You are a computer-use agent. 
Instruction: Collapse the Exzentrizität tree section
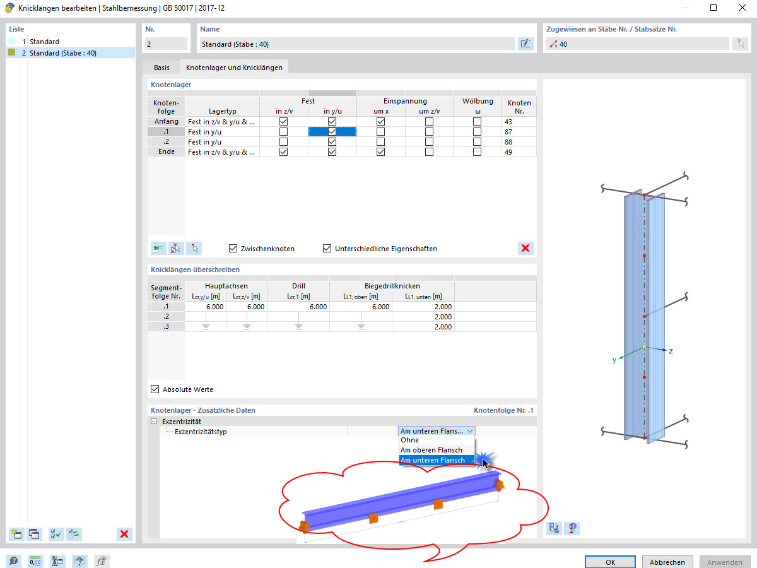point(153,422)
